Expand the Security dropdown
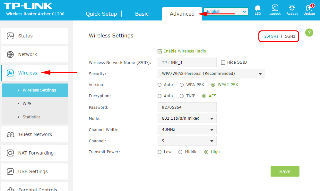The image size is (320, 191). [x=211, y=74]
